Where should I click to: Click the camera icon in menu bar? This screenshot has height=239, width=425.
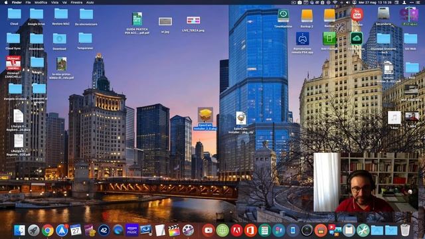click(x=299, y=3)
